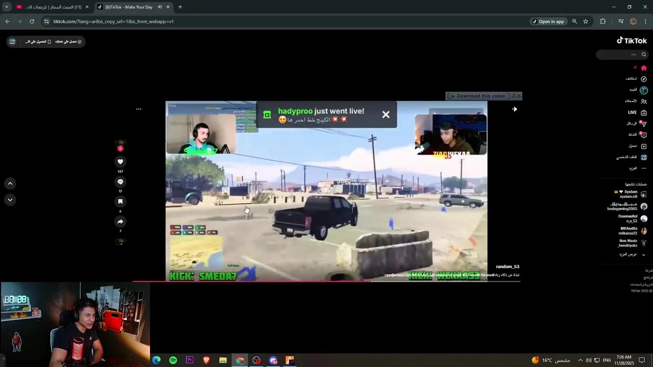Screen dimensions: 653x367
Task: Click the TikTok logo
Action: click(x=632, y=41)
